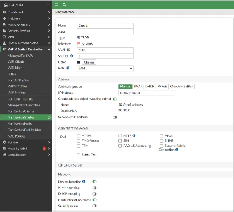Toggle Device detection switch
This screenshot has width=234, height=212.
[94, 182]
